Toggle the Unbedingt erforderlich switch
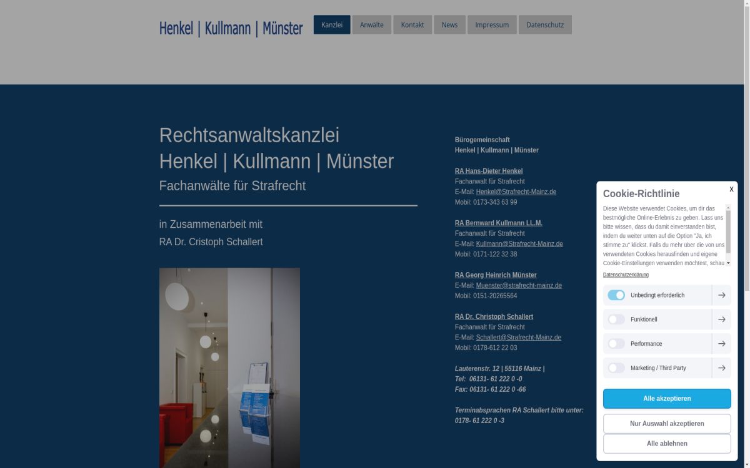 click(x=616, y=295)
